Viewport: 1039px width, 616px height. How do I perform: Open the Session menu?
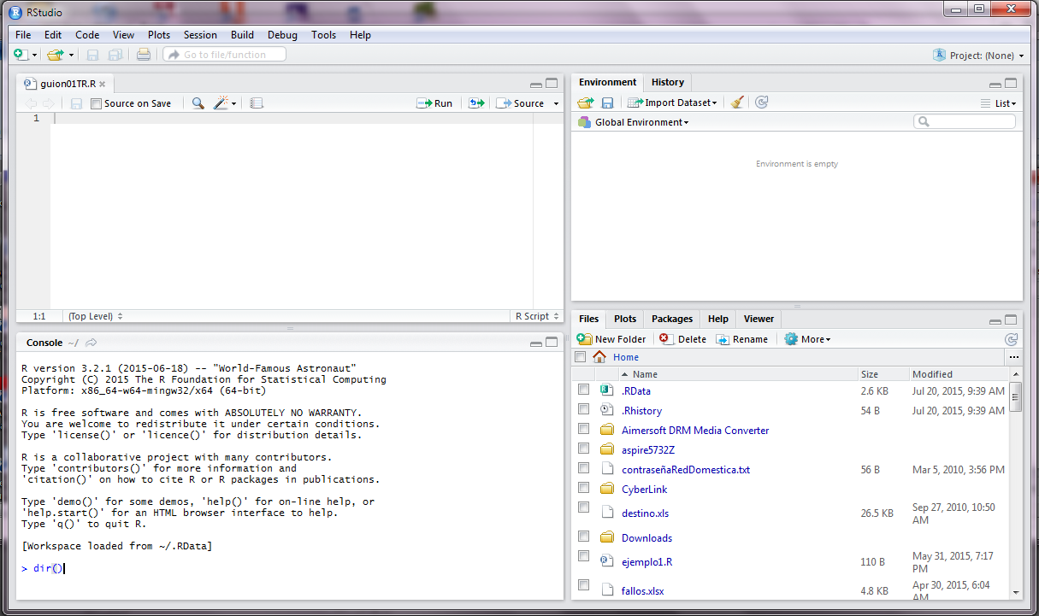pyautogui.click(x=200, y=35)
